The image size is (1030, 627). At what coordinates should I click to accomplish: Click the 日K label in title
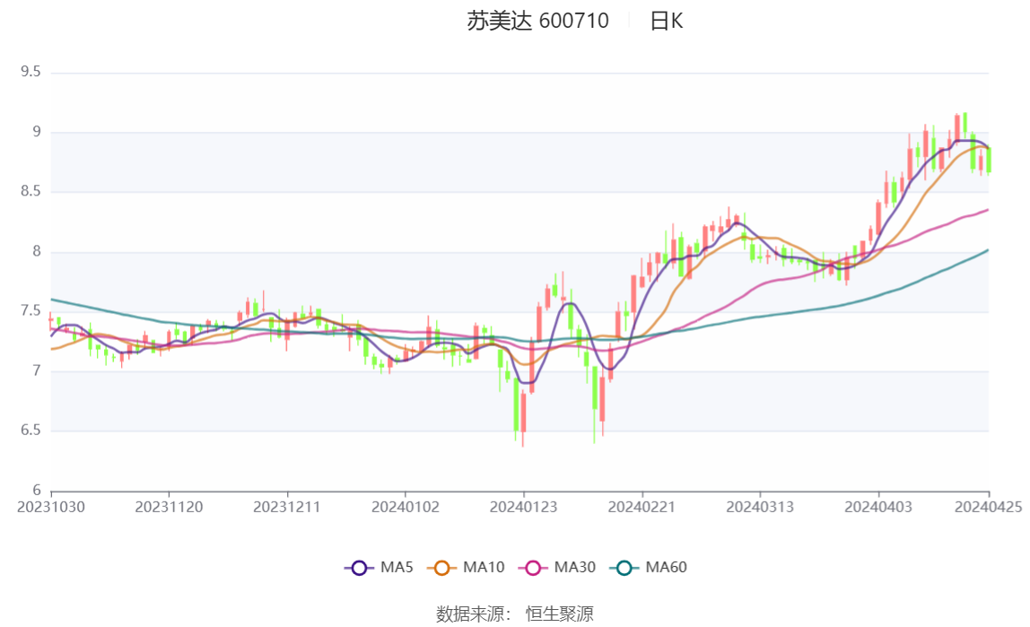[x=666, y=21]
